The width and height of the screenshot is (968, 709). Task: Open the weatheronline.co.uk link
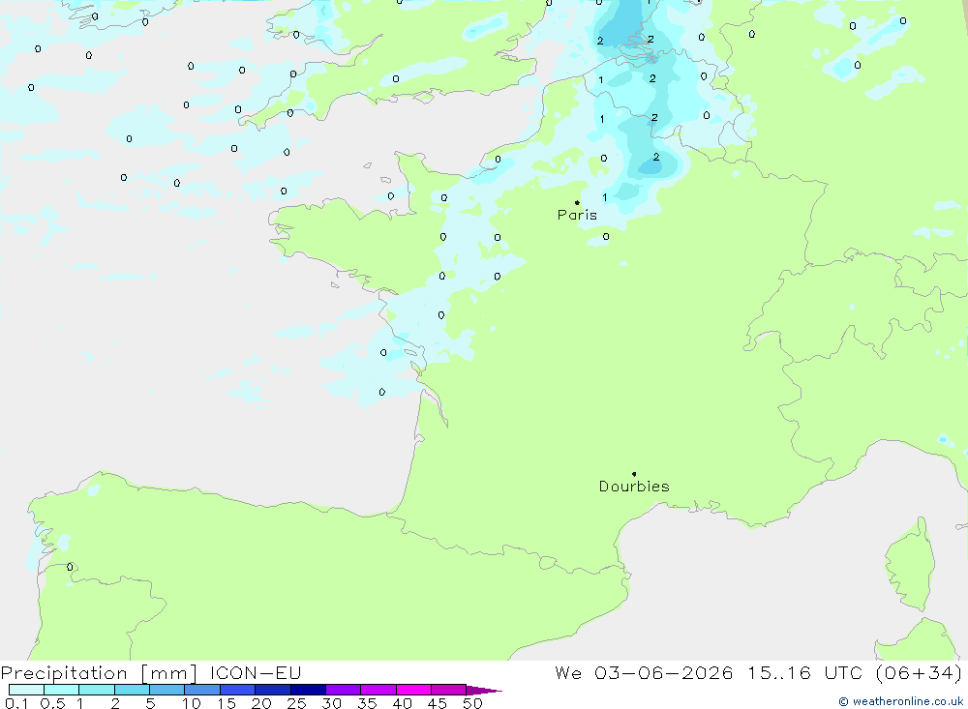tap(900, 701)
